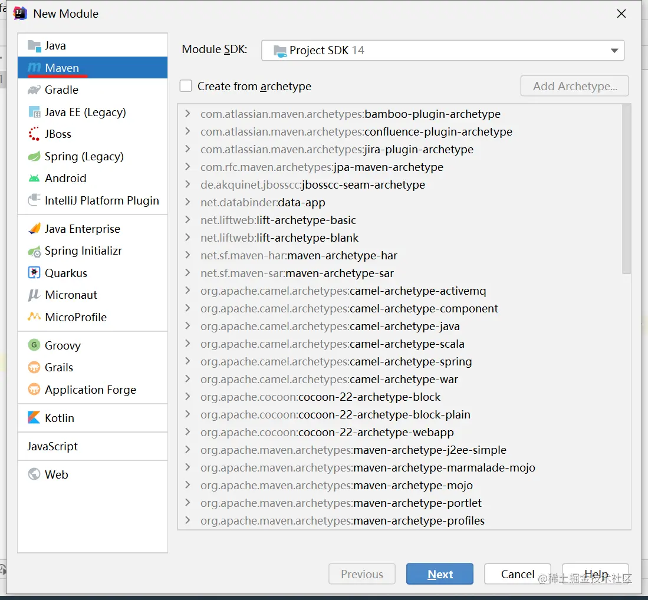Screen dimensions: 648x600
Task: Select the Spring Initializr icon
Action: click(34, 251)
